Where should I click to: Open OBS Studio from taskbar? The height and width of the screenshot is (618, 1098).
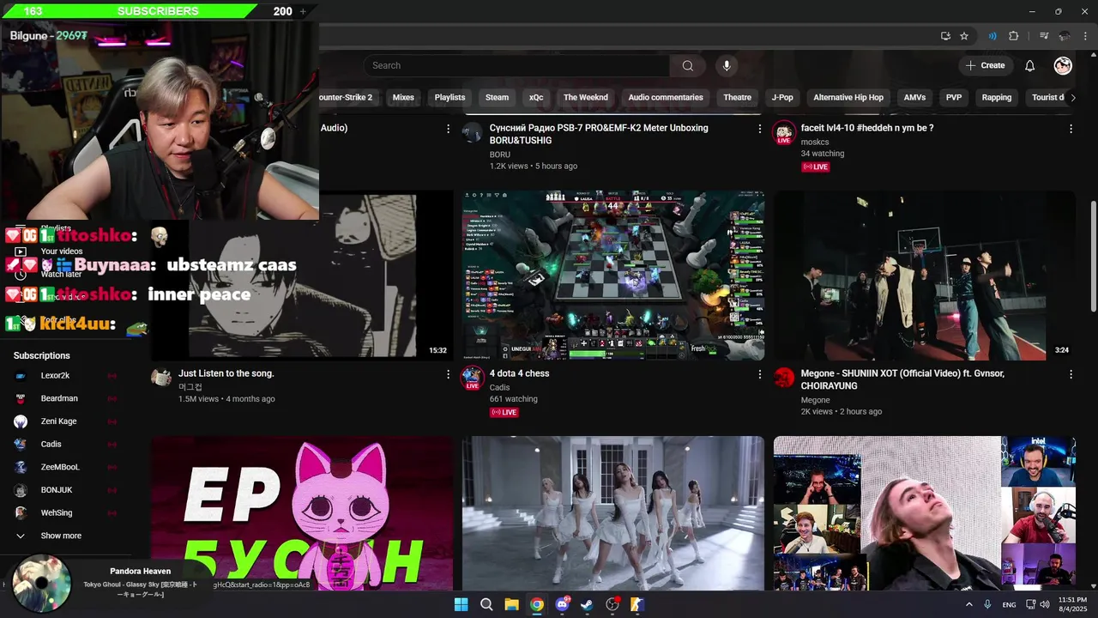pos(612,604)
